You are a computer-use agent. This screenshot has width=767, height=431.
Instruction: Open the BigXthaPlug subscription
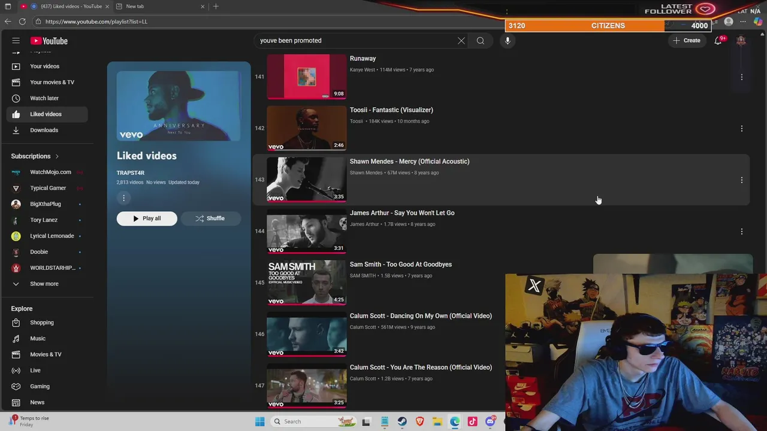pyautogui.click(x=47, y=204)
